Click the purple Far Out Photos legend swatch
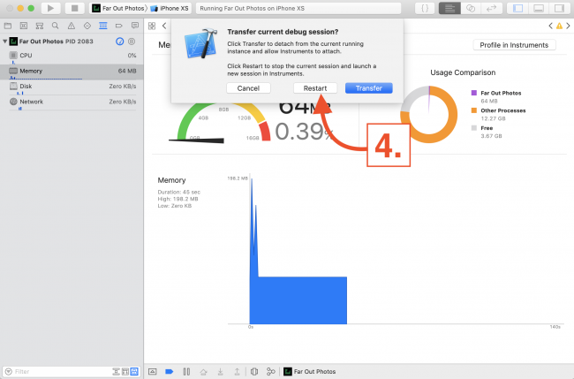Screen dimensions: 574x379 [x=474, y=93]
